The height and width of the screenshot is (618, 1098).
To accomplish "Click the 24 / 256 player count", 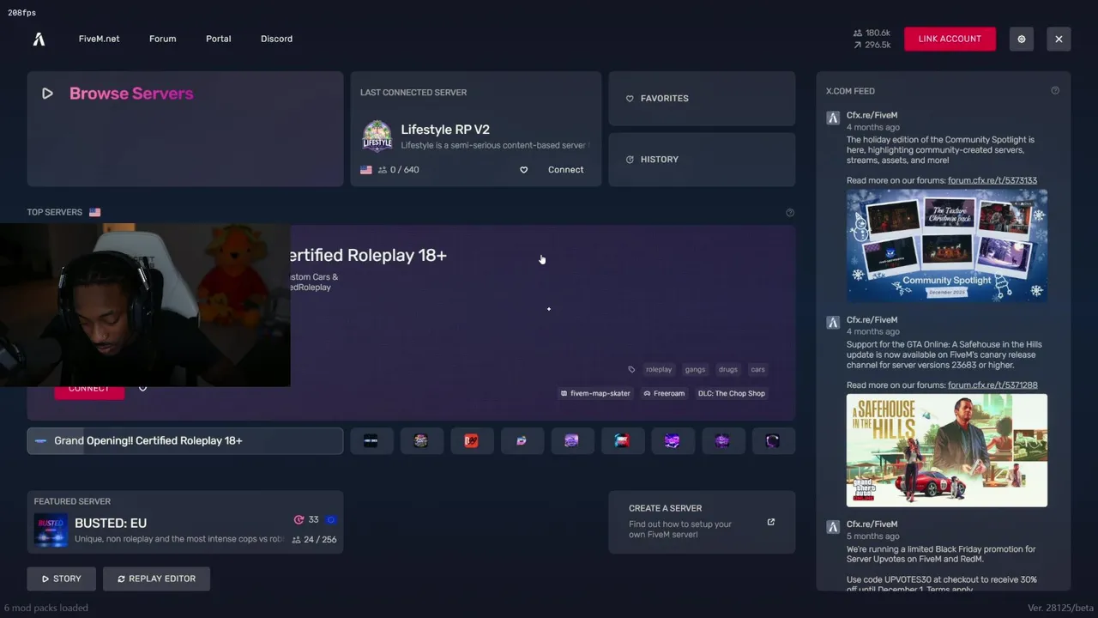I will tap(314, 540).
